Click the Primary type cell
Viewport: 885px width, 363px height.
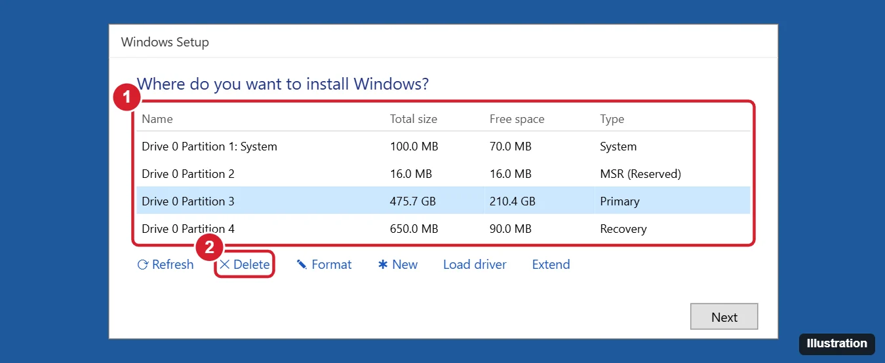point(619,201)
